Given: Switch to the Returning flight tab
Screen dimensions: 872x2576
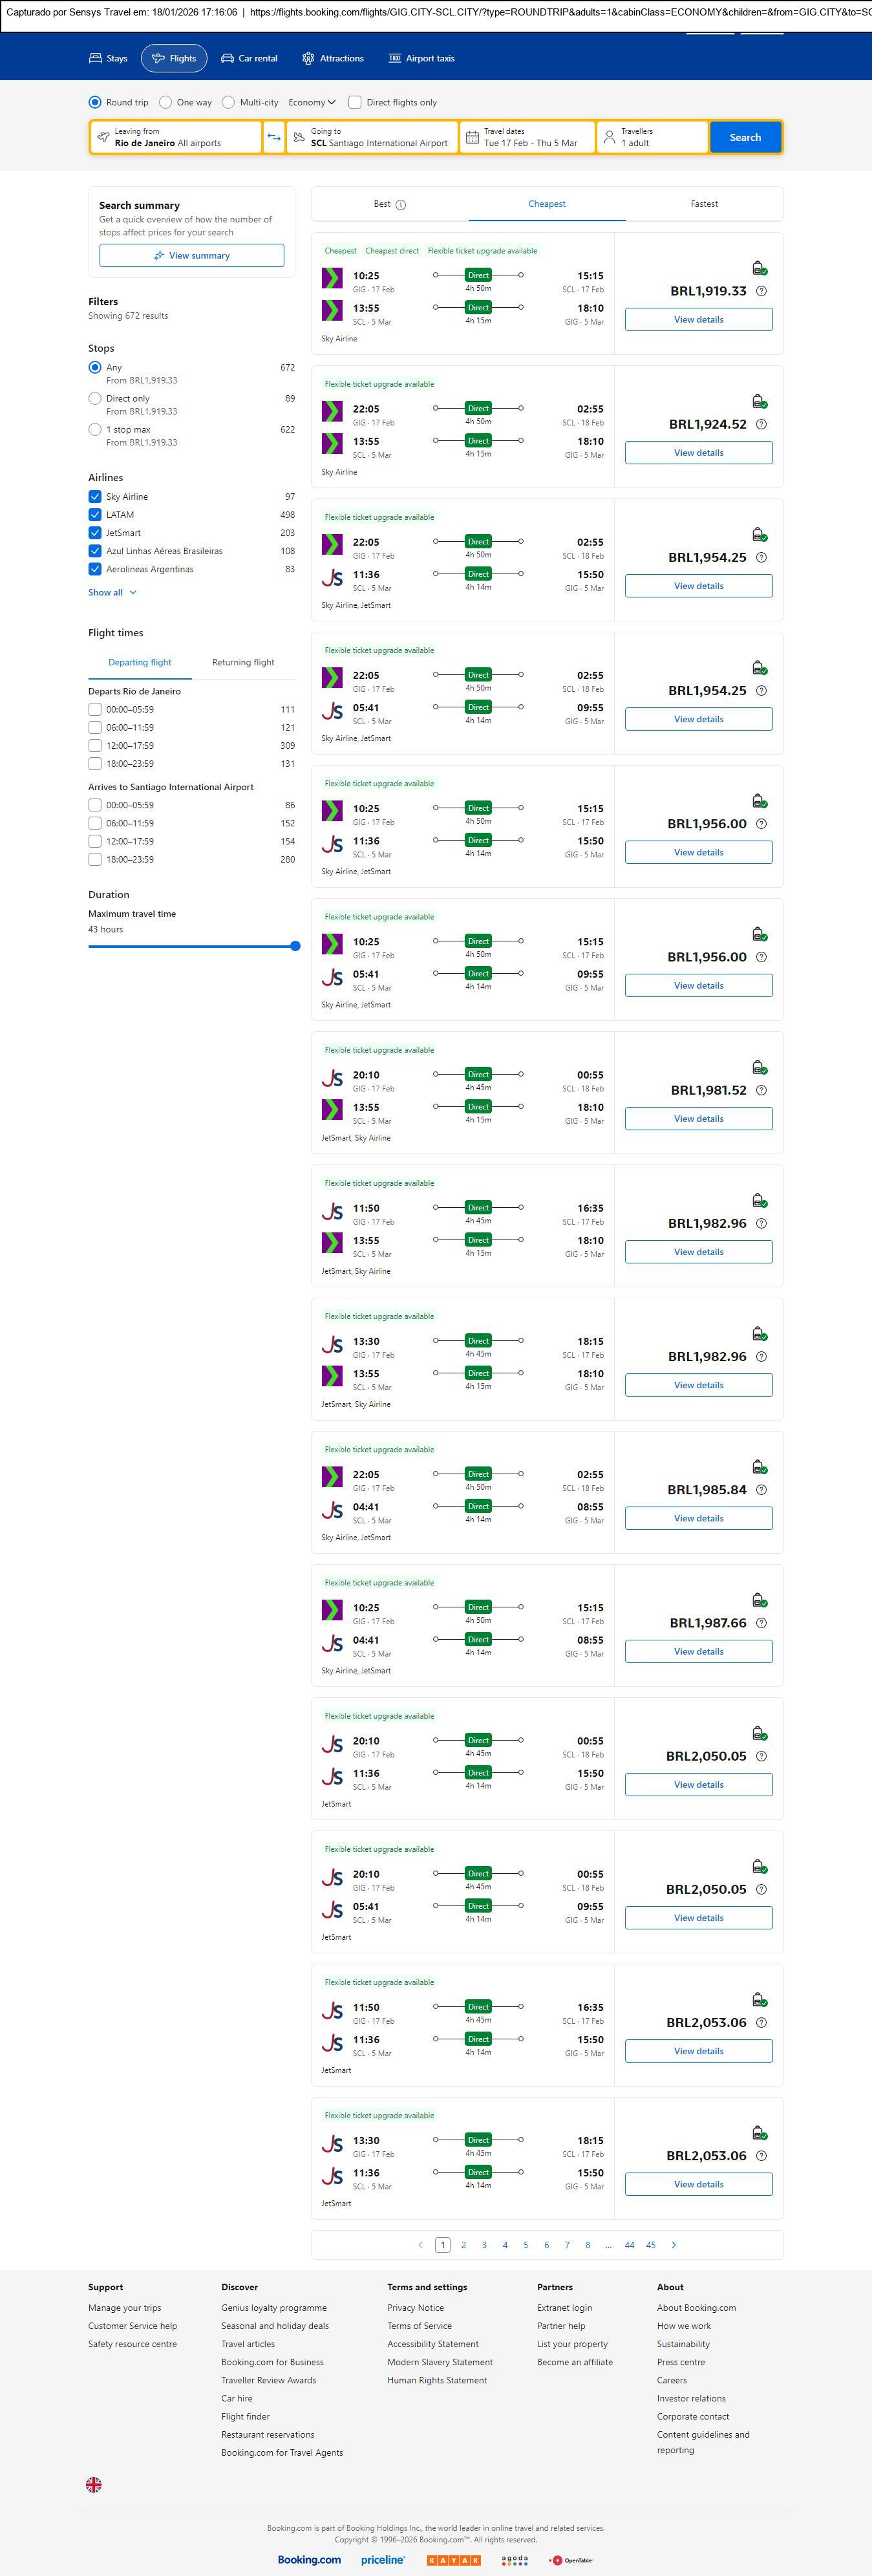Looking at the screenshot, I should pyautogui.click(x=243, y=662).
